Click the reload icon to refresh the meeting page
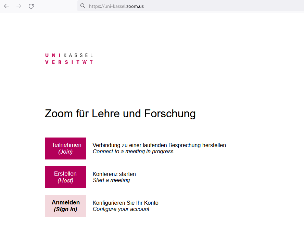 (31, 6)
